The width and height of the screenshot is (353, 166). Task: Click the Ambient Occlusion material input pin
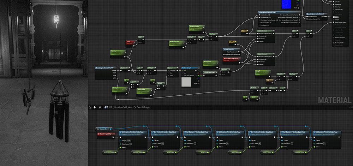pyautogui.click(x=334, y=37)
